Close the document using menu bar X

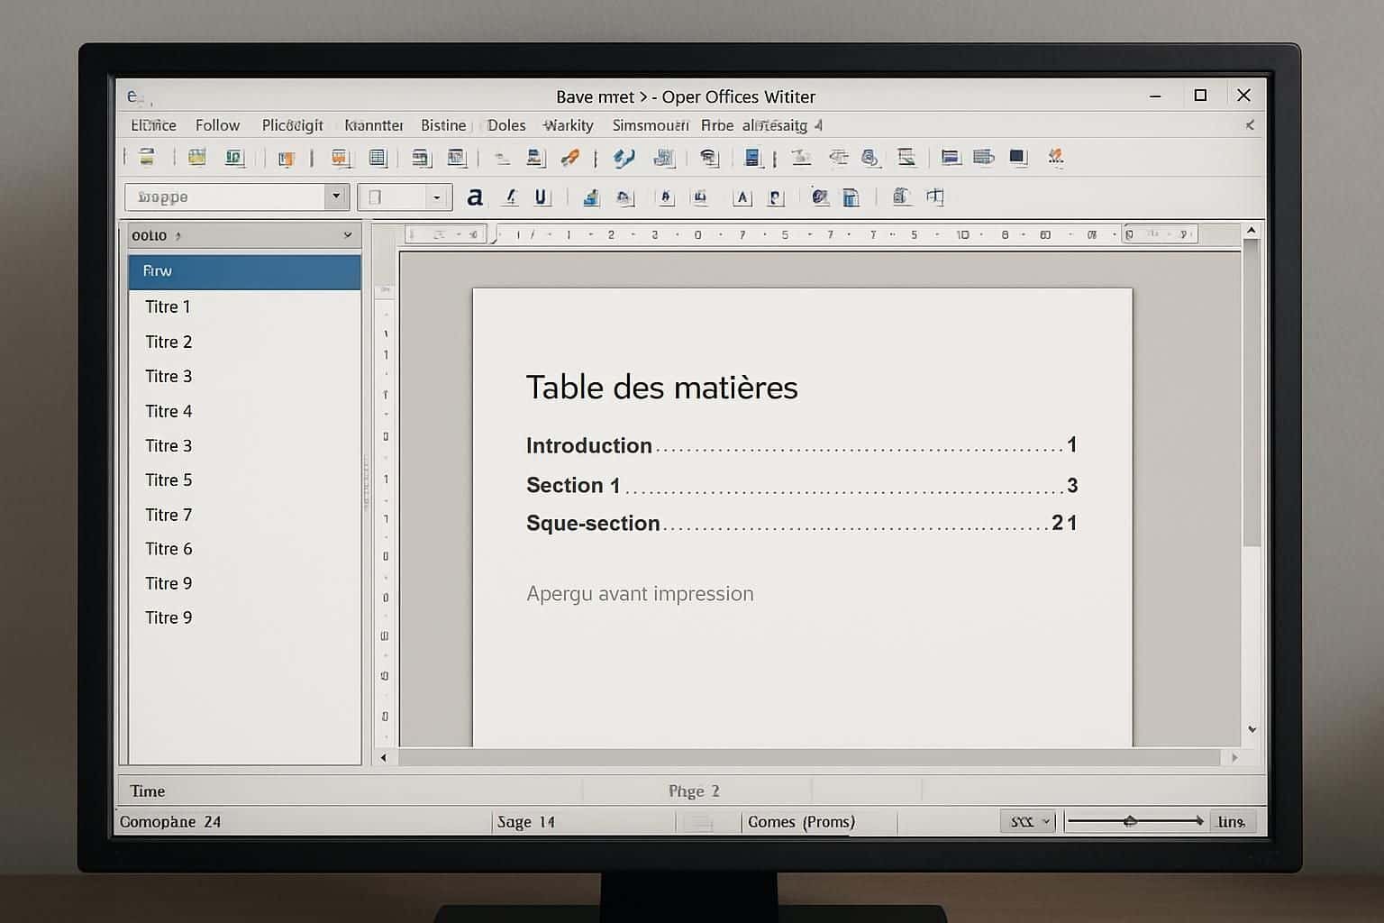point(1250,125)
